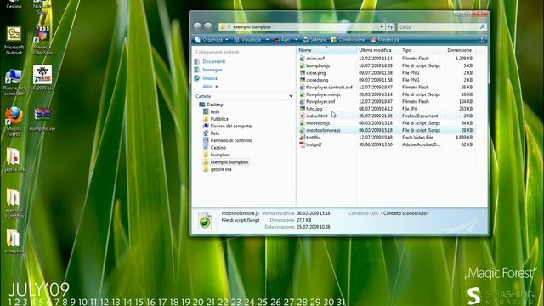Viewport: 544px width, 306px height.
Task: Select the test.pdf file icon
Action: click(x=303, y=144)
